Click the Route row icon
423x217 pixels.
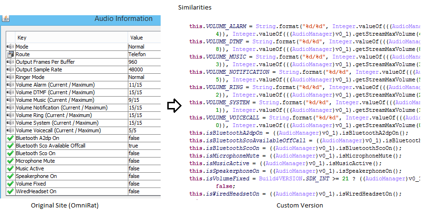click(10, 55)
